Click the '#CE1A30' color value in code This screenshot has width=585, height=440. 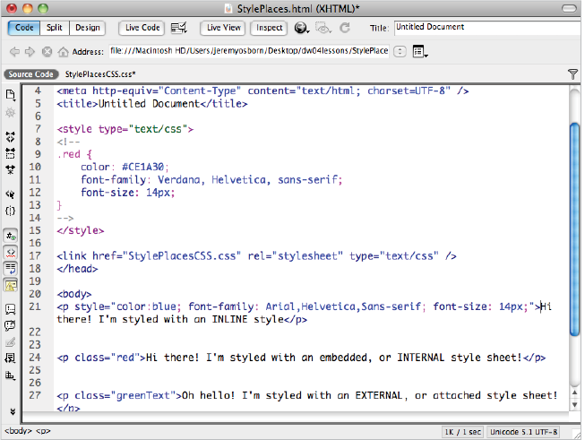142,167
